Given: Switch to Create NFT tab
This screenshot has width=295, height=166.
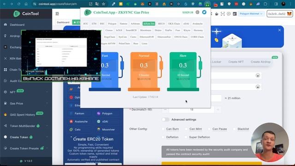Looking at the screenshot, I should [x=236, y=62].
